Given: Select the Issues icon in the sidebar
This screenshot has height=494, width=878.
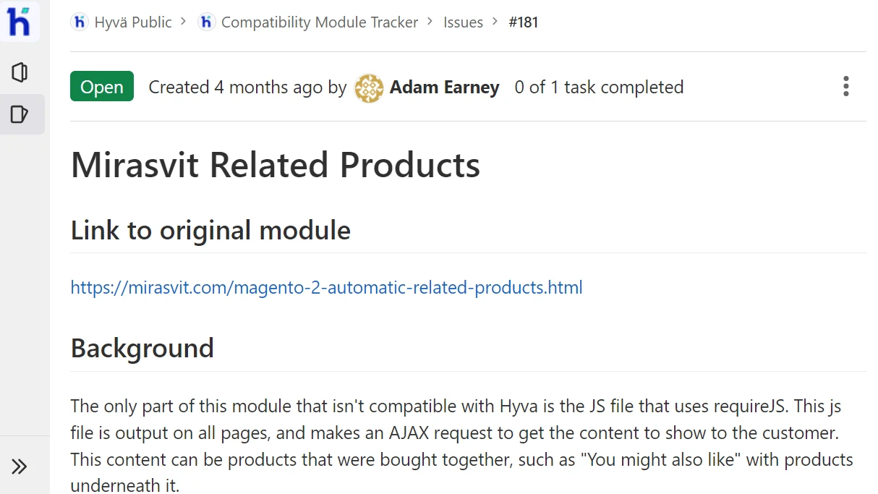Looking at the screenshot, I should [x=20, y=114].
